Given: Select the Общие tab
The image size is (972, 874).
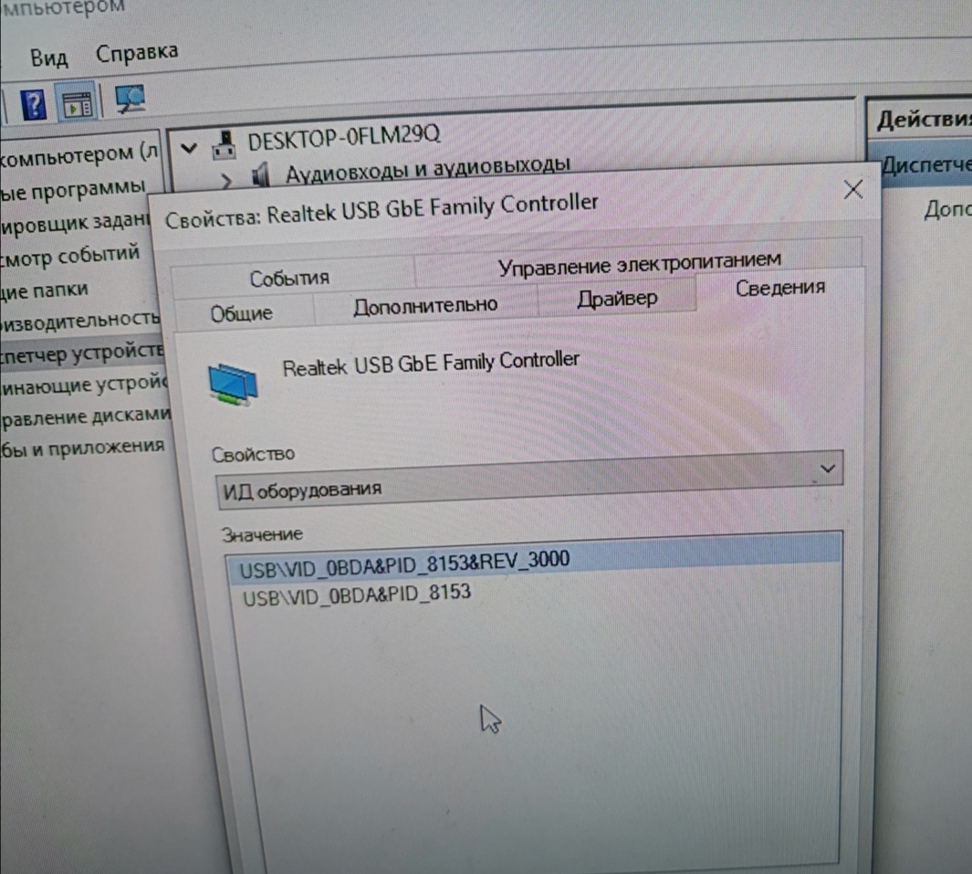Looking at the screenshot, I should (x=242, y=313).
